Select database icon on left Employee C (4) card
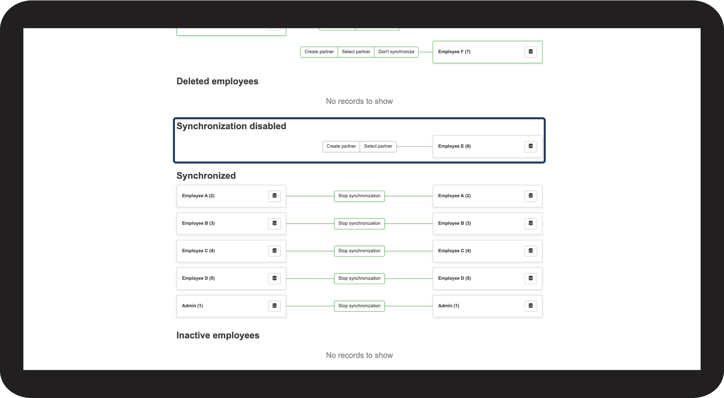Screen dimensions: 724x398 [x=275, y=251]
